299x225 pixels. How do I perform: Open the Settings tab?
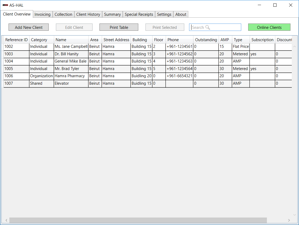(164, 14)
